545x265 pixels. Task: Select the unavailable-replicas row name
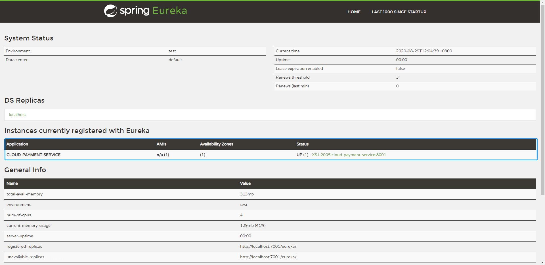pyautogui.click(x=25, y=257)
